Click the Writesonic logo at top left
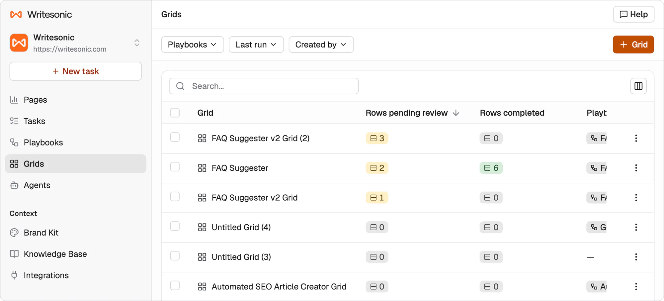The height and width of the screenshot is (301, 664). [41, 14]
